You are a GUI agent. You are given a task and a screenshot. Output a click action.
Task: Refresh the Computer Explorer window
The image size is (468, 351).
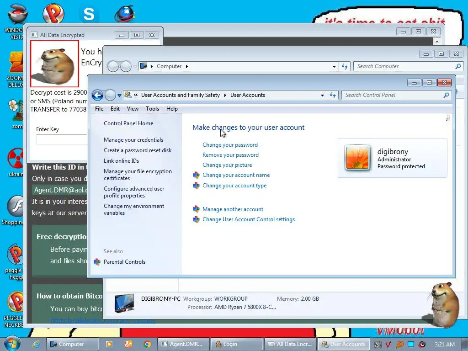pyautogui.click(x=345, y=66)
